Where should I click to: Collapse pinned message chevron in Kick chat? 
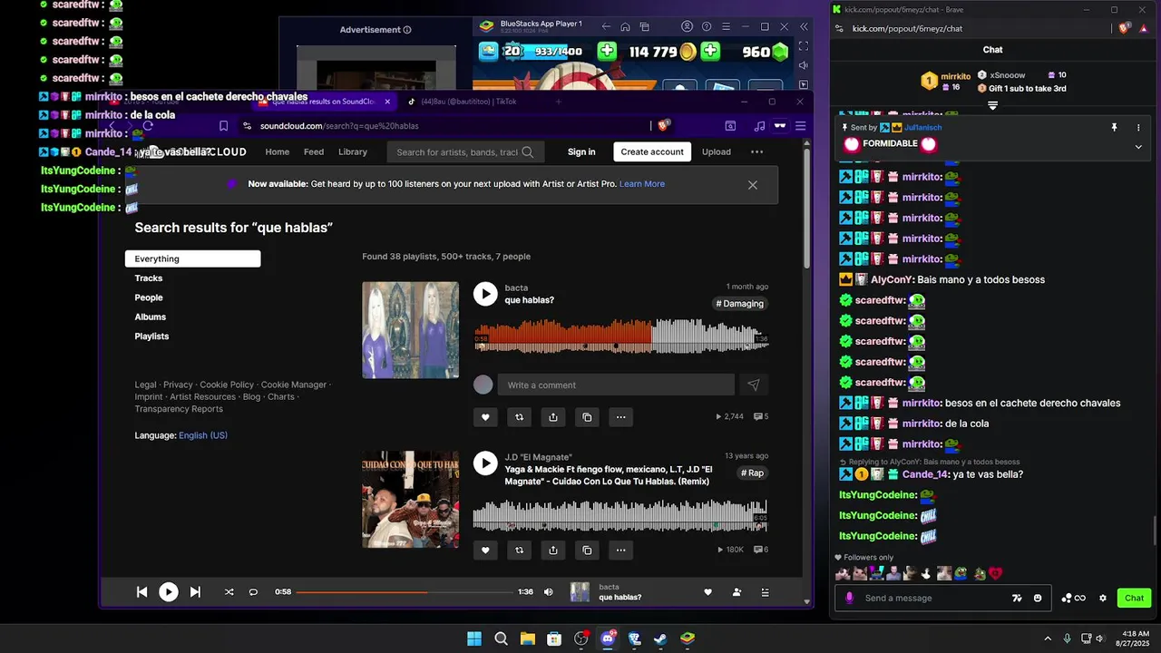(x=1138, y=146)
